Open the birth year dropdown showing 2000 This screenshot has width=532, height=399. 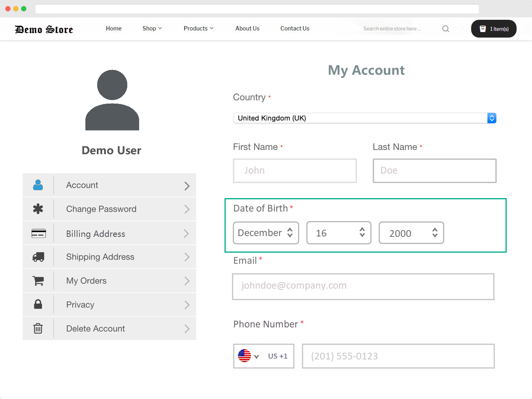click(x=411, y=233)
